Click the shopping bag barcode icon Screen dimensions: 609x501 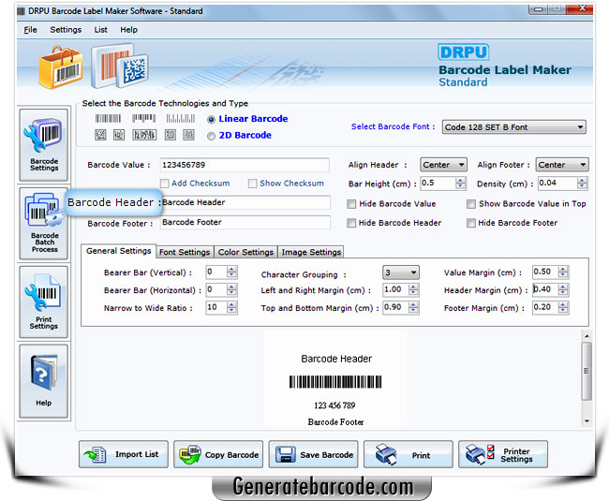coord(61,67)
